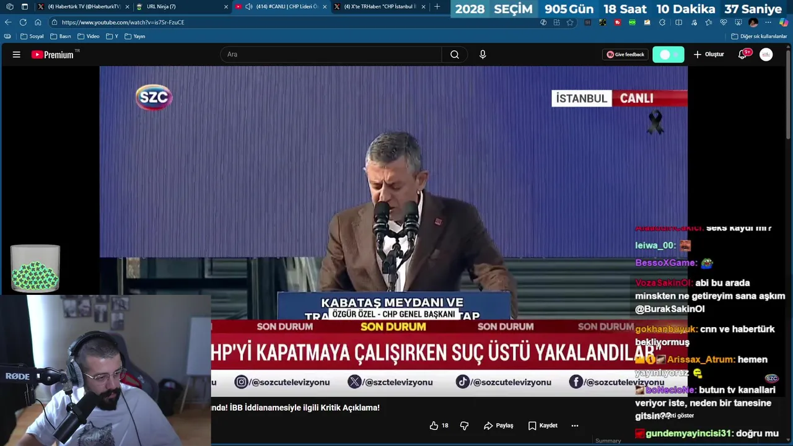Switch to the URL Ninja tab

182,7
